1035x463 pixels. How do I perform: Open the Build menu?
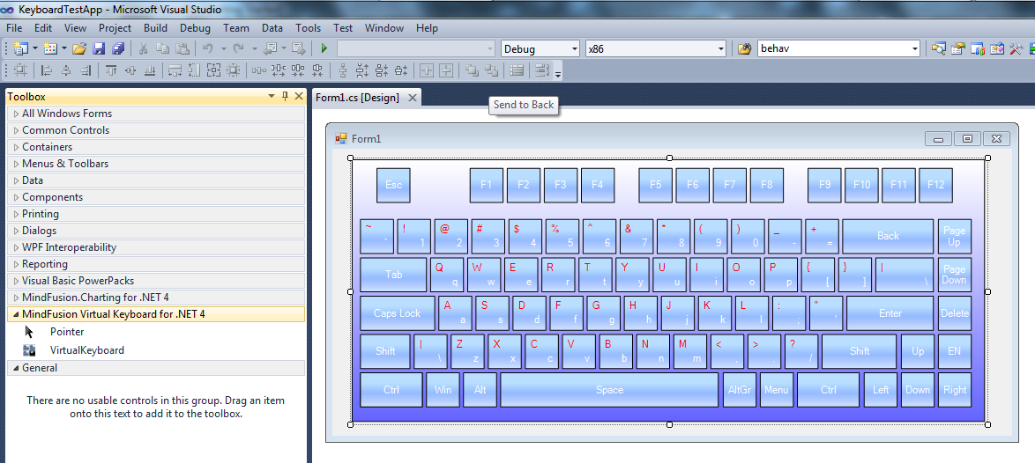(155, 27)
